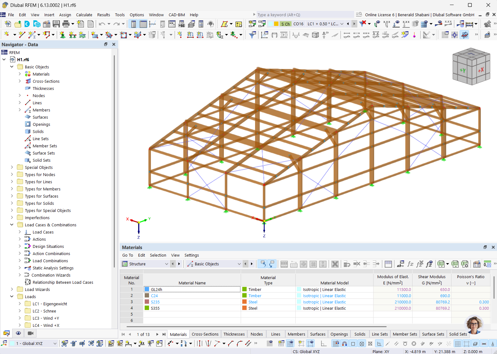Click Go To in Materials panel
Viewport: 497px width, 354px height.
tap(128, 255)
